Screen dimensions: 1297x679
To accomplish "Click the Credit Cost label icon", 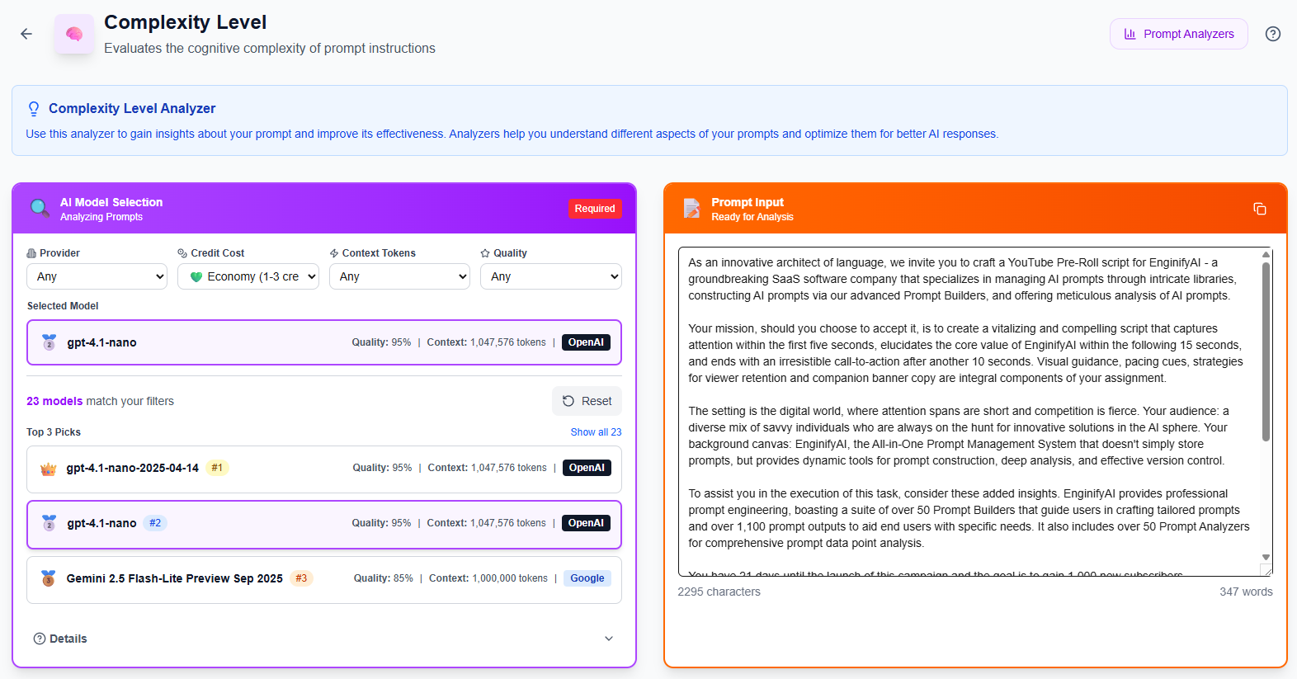I will click(x=182, y=253).
